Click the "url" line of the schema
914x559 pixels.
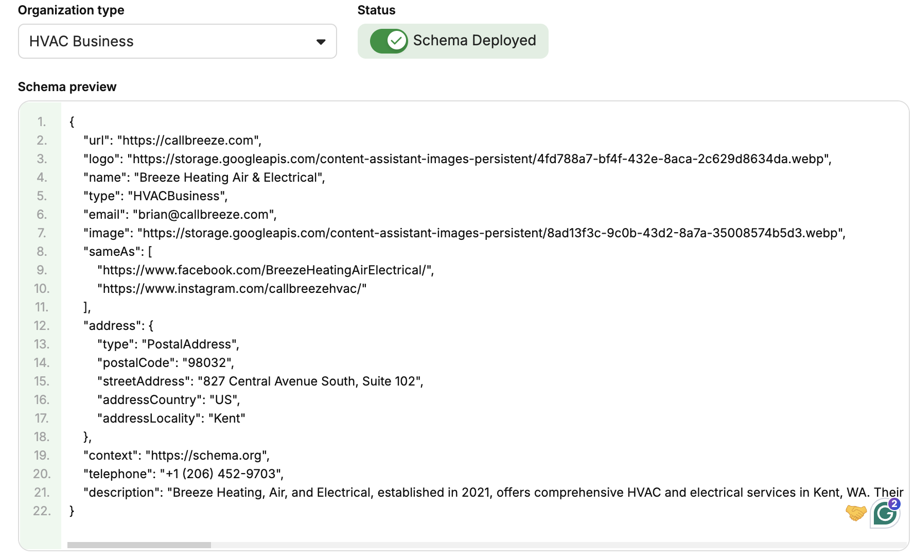click(x=172, y=141)
